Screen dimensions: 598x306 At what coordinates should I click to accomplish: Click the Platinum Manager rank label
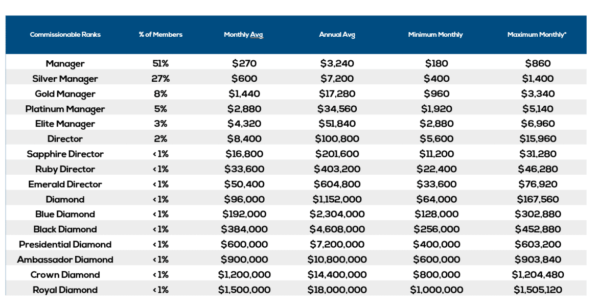tap(65, 109)
